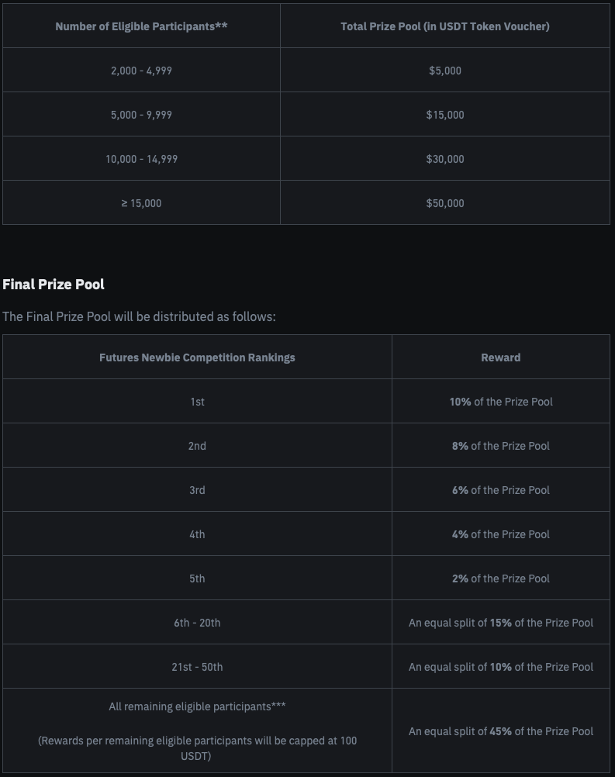Click the 'Reward' column header
The height and width of the screenshot is (777, 615).
click(501, 357)
